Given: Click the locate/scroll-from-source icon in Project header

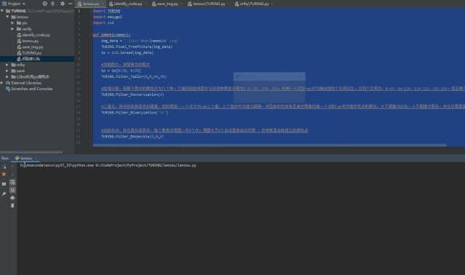Looking at the screenshot, I should [44, 4].
